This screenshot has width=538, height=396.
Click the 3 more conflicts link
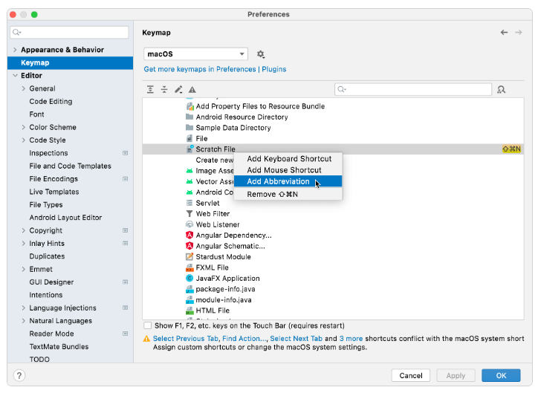(x=351, y=338)
